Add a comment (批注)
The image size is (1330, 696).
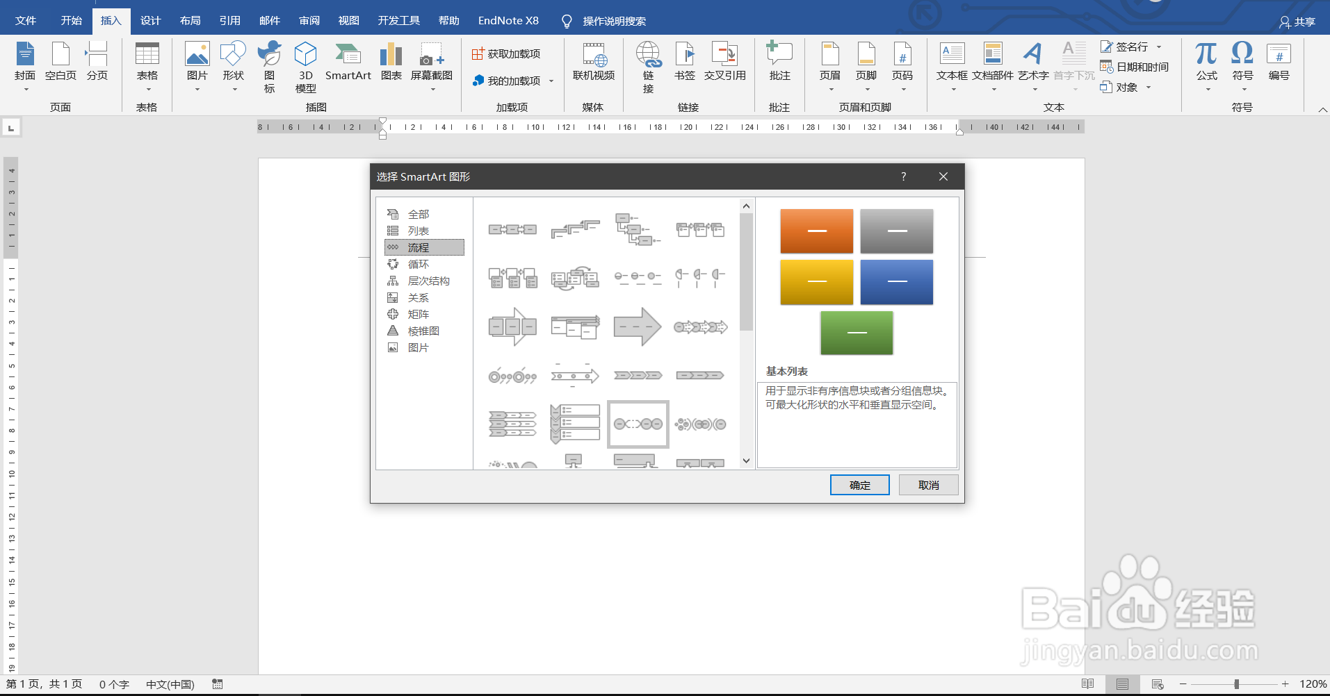(779, 62)
